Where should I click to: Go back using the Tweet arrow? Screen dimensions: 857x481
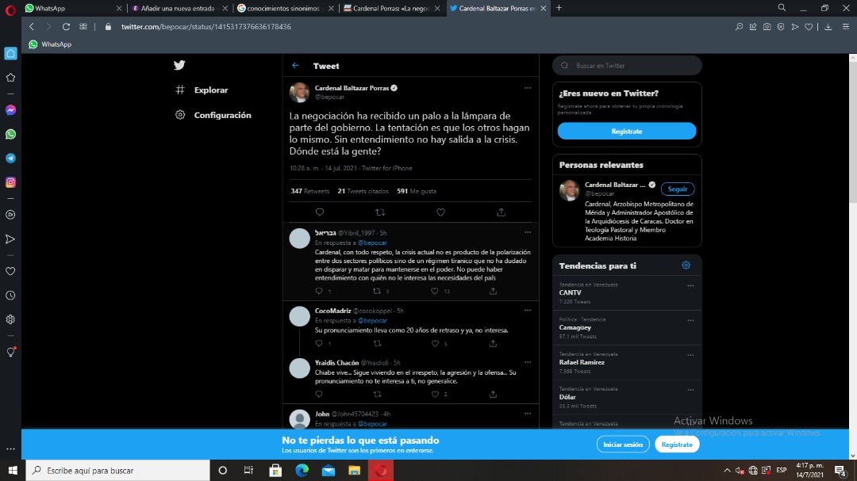click(296, 66)
